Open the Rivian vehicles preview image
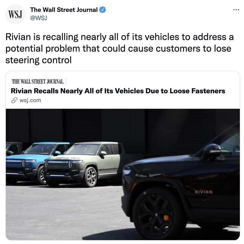This screenshot has width=244, height=244. tap(123, 174)
